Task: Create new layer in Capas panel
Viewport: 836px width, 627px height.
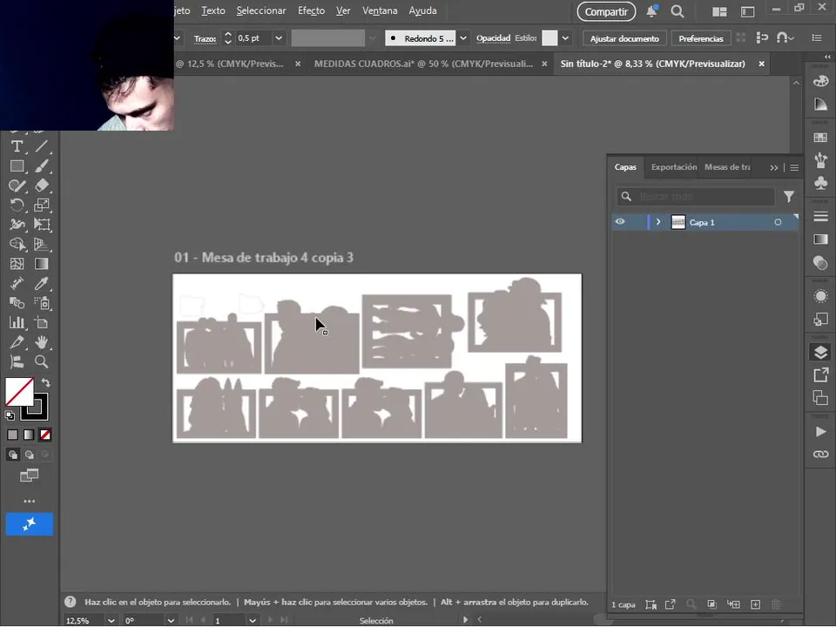Action: pyautogui.click(x=756, y=604)
